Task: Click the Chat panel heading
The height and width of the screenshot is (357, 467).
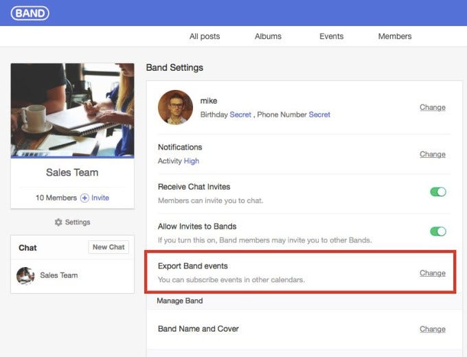Action: click(x=27, y=248)
